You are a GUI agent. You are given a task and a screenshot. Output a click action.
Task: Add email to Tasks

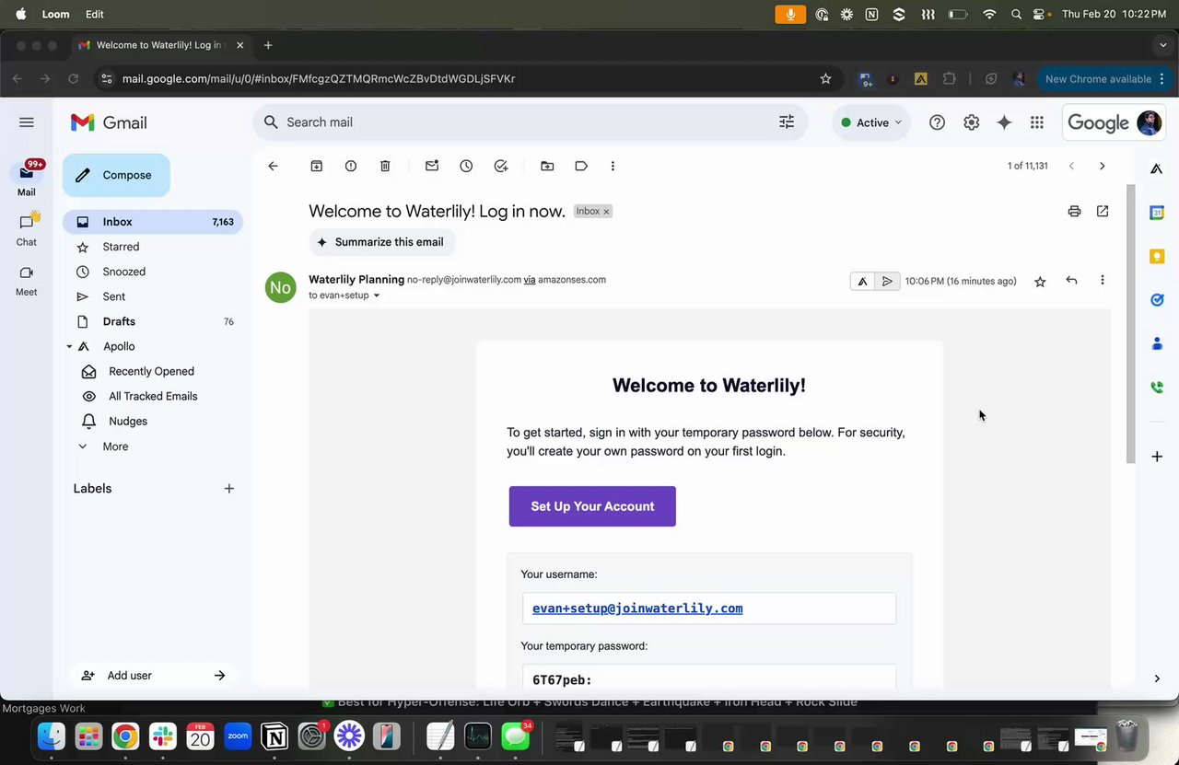501,166
